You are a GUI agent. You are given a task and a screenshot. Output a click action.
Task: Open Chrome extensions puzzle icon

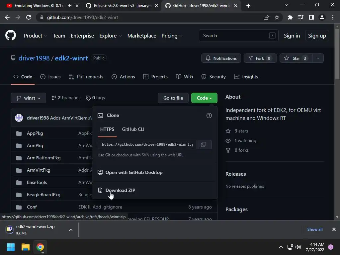[290, 17]
